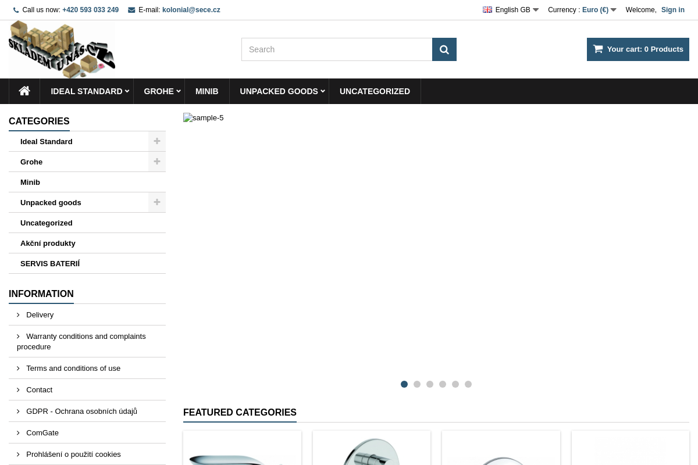Open Ideal Standard sidebar category
This screenshot has width=698, height=465.
pyautogui.click(x=47, y=141)
